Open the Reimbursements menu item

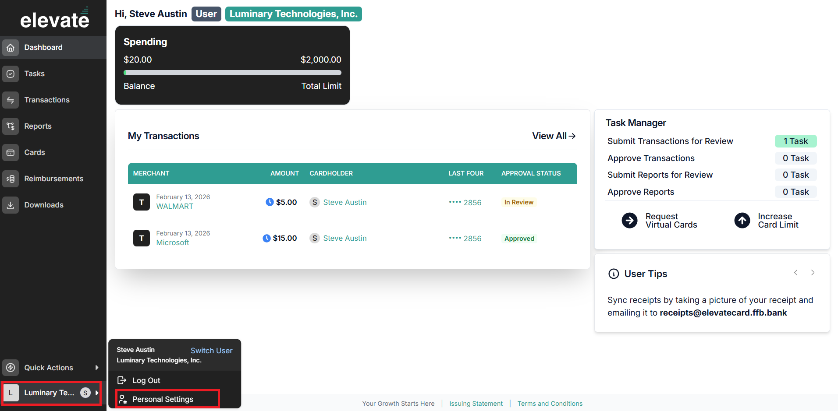click(53, 179)
